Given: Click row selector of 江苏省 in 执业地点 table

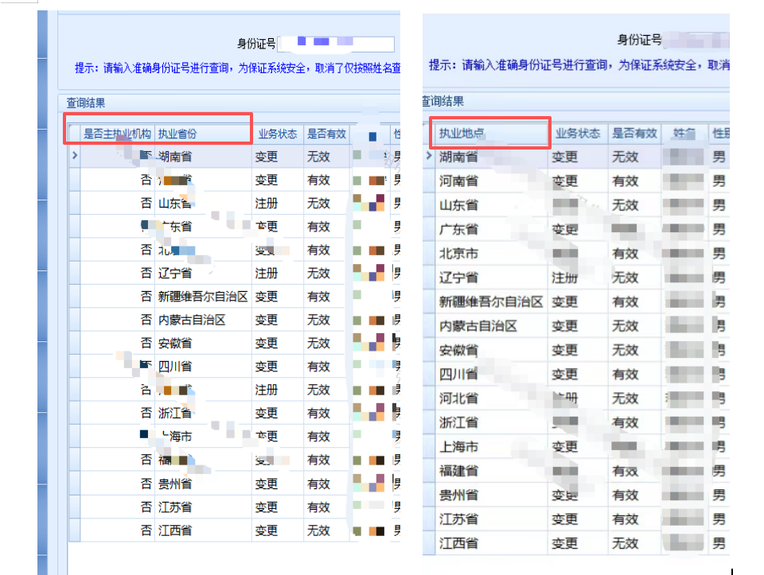Looking at the screenshot, I should tap(429, 519).
